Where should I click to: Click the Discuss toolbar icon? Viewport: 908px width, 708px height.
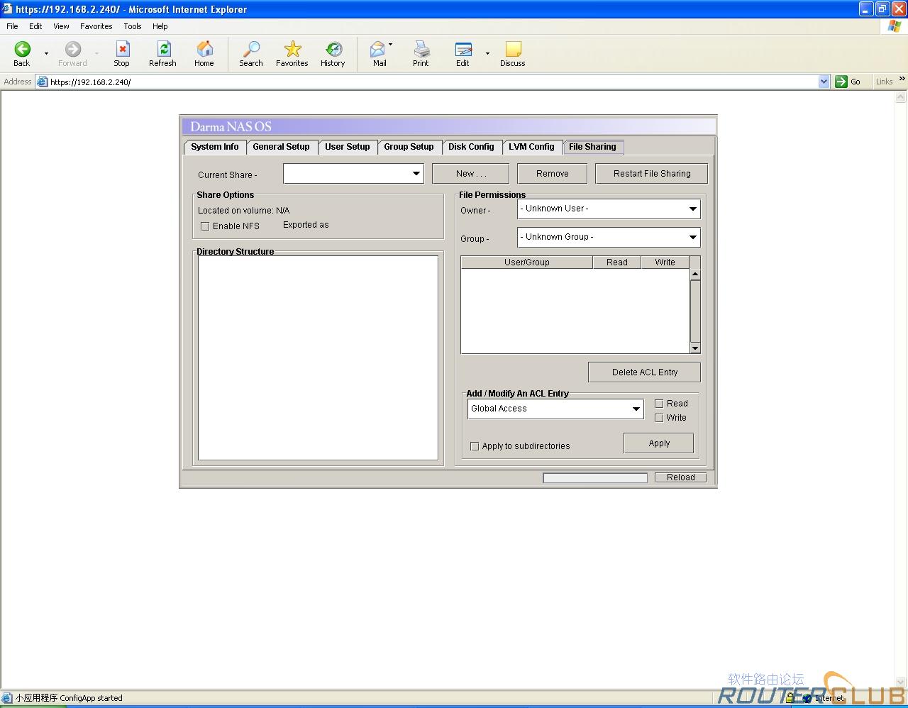point(513,49)
